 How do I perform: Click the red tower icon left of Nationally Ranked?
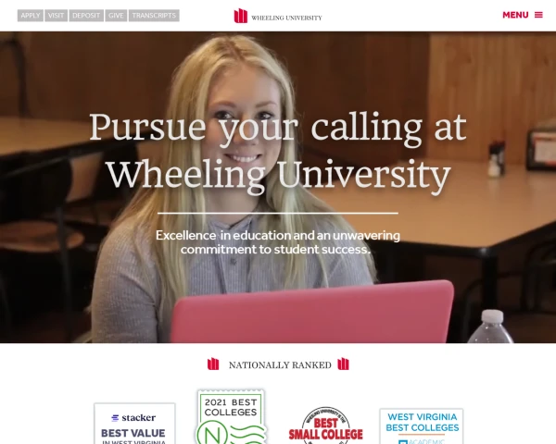pos(213,364)
